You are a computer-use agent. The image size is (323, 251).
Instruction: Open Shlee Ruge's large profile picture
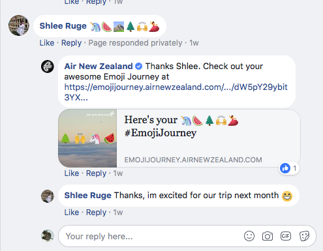coord(19,25)
